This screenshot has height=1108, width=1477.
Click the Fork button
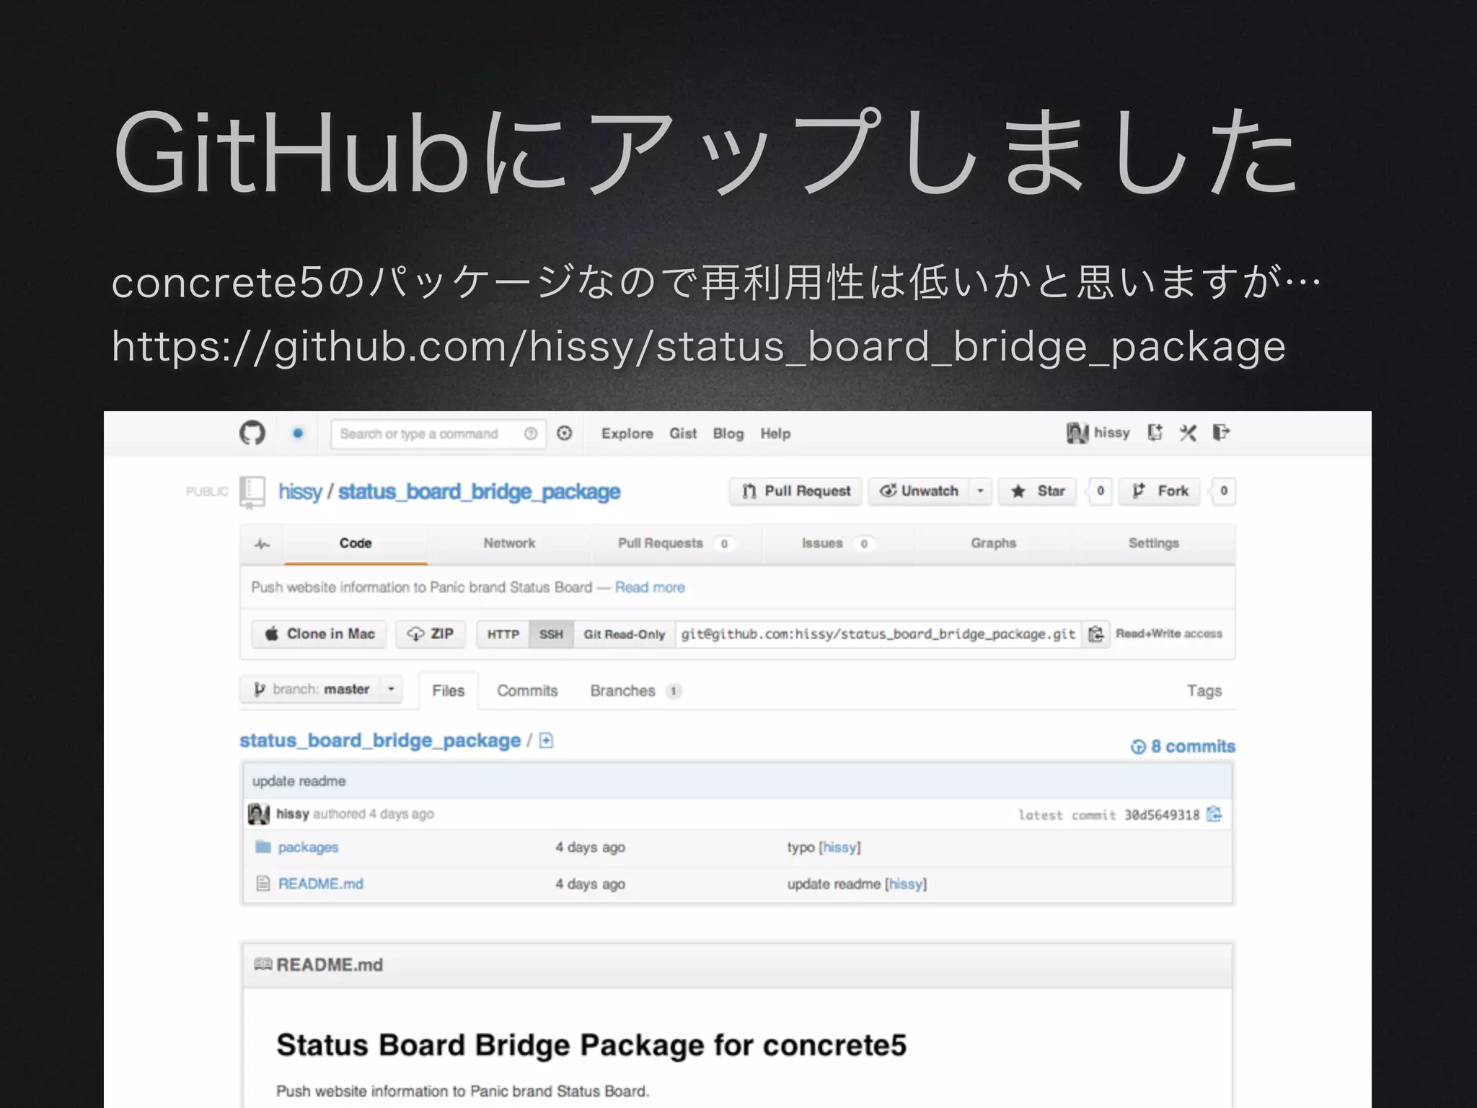[x=1160, y=491]
